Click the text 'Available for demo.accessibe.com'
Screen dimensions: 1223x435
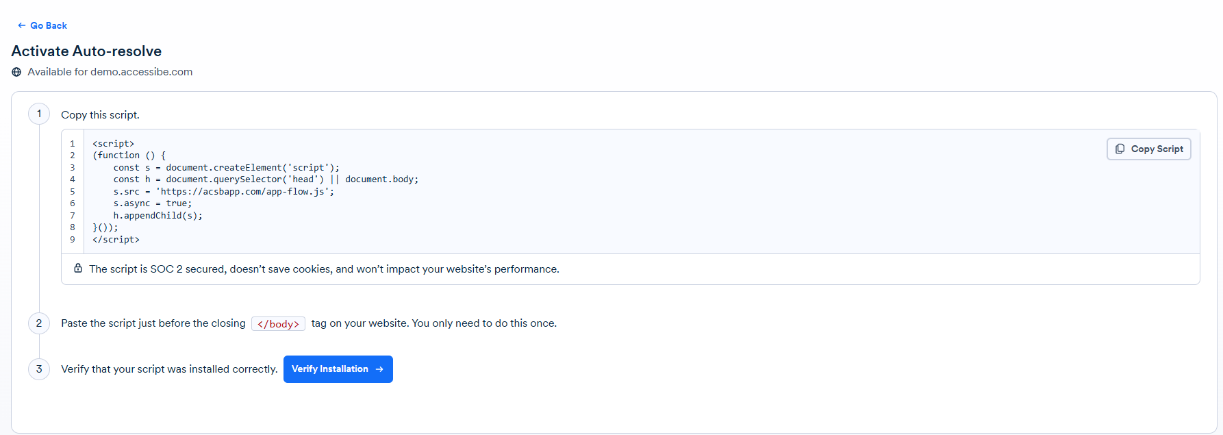pyautogui.click(x=110, y=72)
